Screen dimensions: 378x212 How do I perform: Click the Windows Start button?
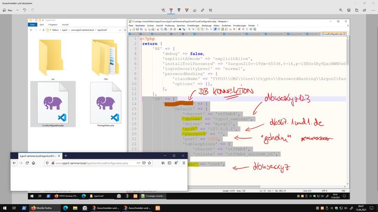point(5,207)
